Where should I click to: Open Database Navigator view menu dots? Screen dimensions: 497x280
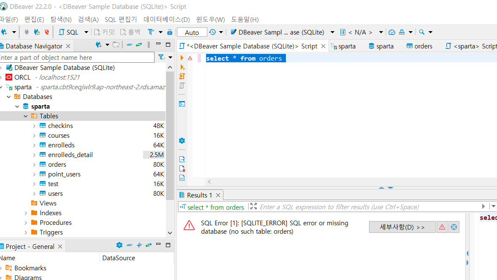point(149,45)
